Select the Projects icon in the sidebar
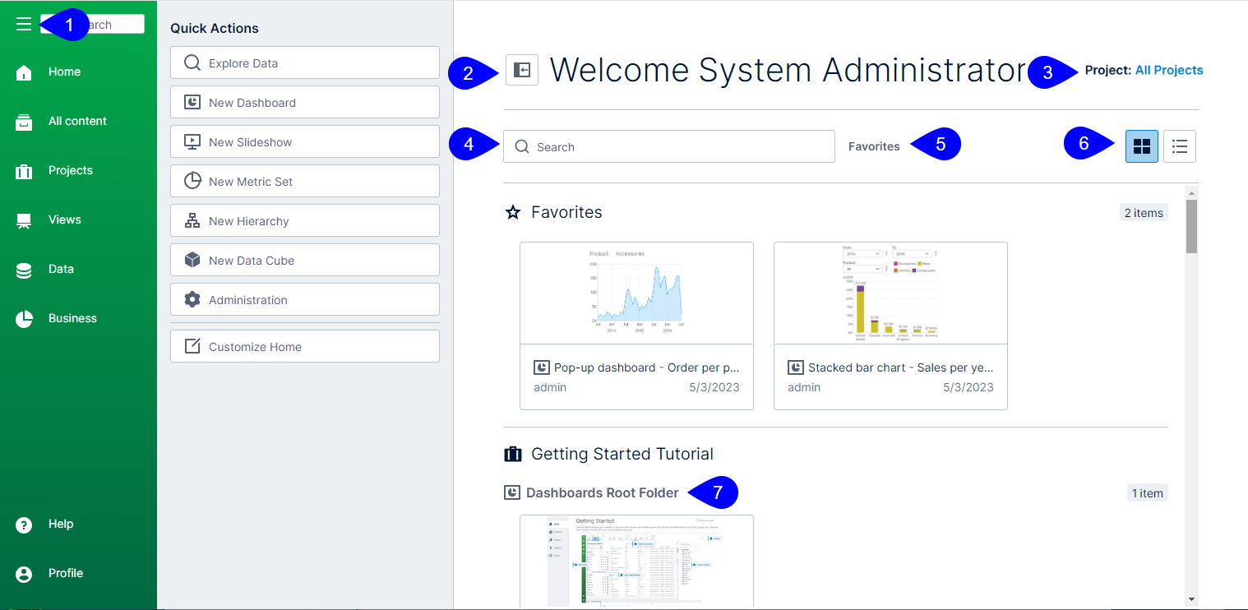Screen dimensions: 1248x610 pos(24,170)
